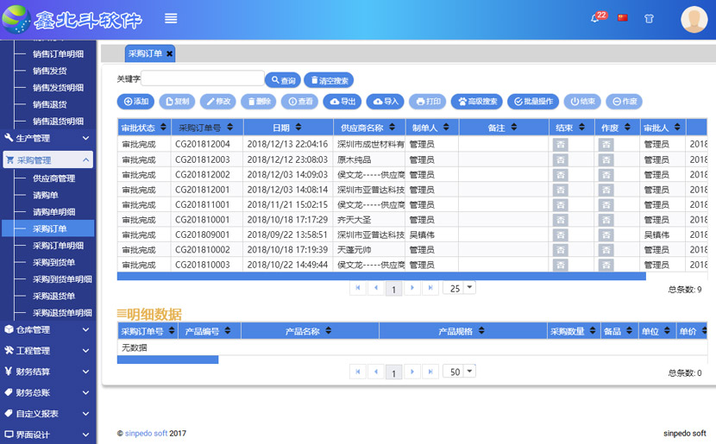
Task: Click the 结束 finish button
Action: click(x=582, y=102)
